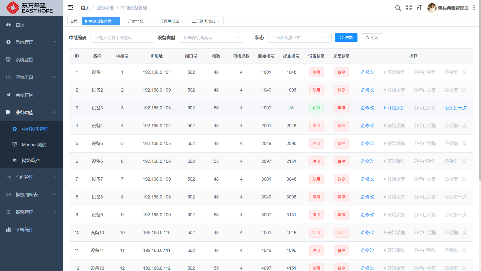Click 采集一次 for 设备3

click(x=455, y=108)
